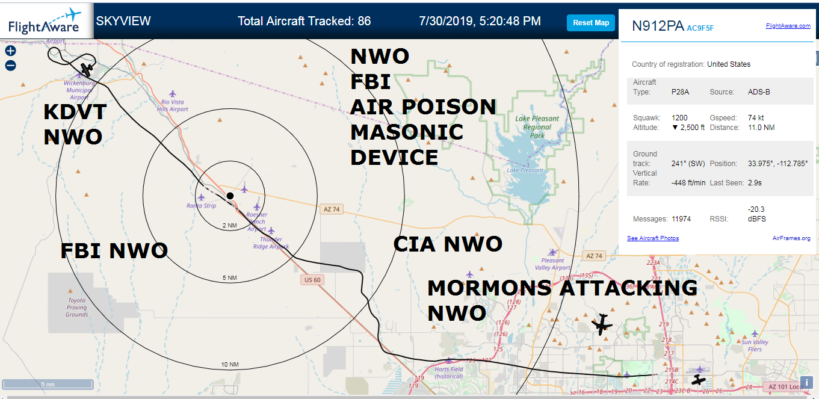Click the receiver location center dot
This screenshot has width=819, height=399.
click(x=230, y=196)
